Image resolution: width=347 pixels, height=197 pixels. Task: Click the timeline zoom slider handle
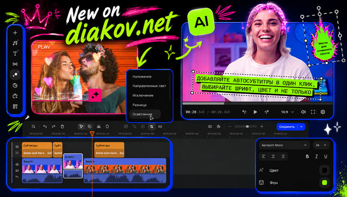point(247,127)
